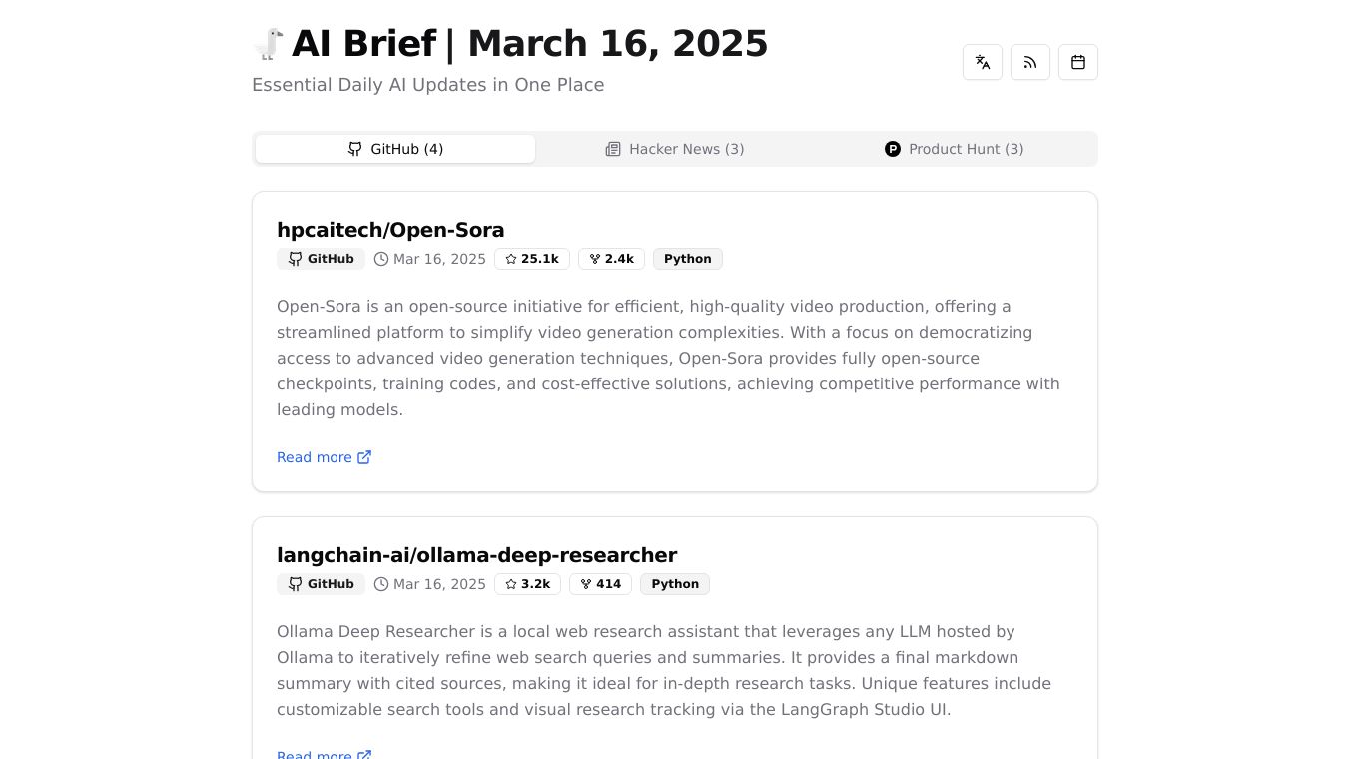Click the Python tag on ollama-deep-researcher card
The height and width of the screenshot is (759, 1350).
tap(675, 584)
